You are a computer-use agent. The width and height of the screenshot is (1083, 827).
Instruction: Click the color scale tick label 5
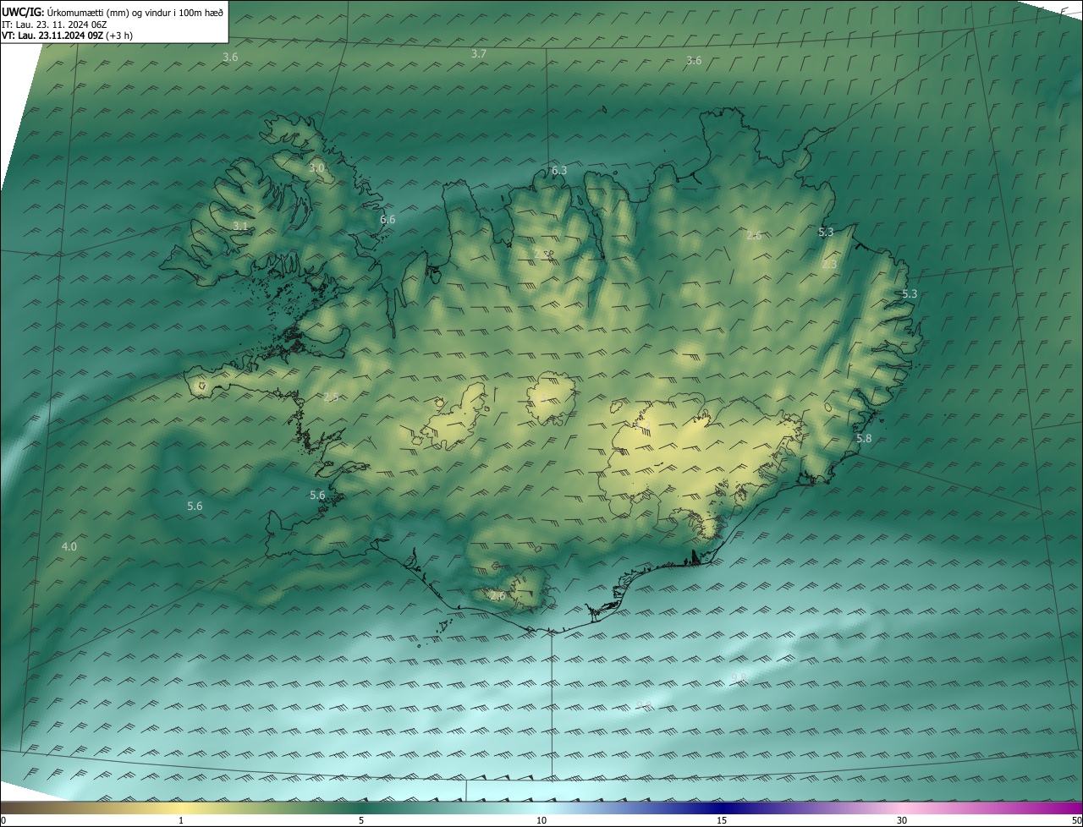(361, 820)
